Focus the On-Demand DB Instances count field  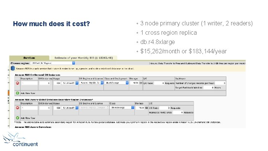coord(45,83)
